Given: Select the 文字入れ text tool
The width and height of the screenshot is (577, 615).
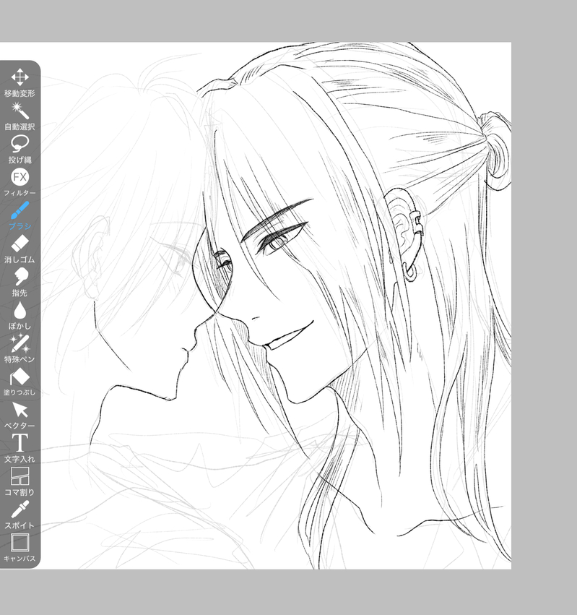Looking at the screenshot, I should click(19, 449).
